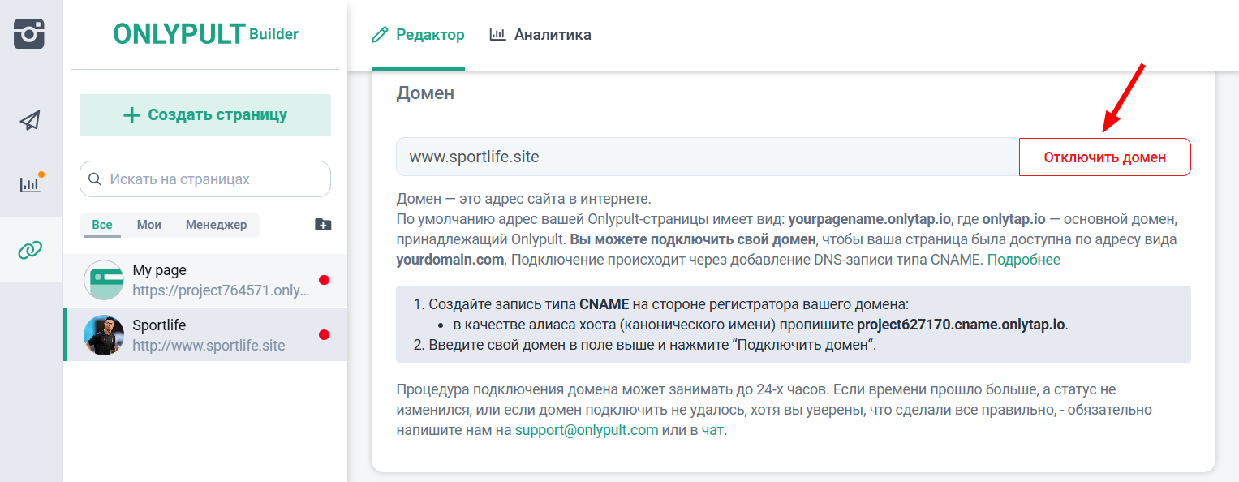
Task: Click the red status dot for My page
Action: pos(324,280)
